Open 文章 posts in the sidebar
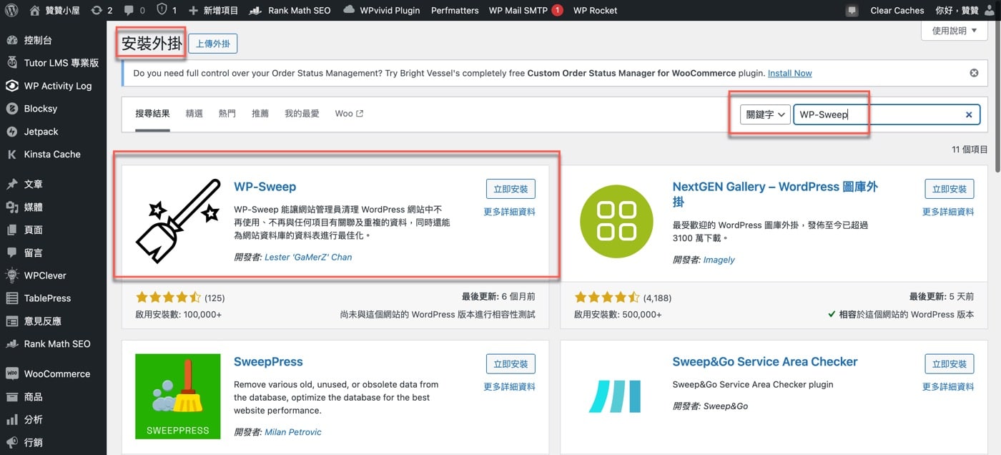Viewport: 1001px width, 455px height. click(53, 184)
